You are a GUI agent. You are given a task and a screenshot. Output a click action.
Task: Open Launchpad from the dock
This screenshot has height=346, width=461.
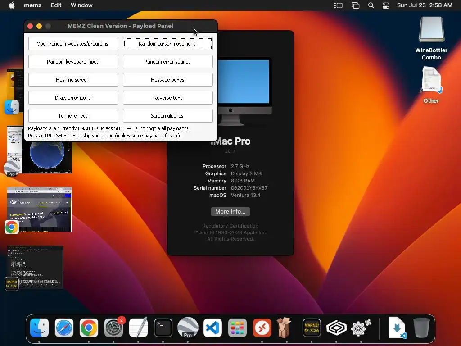(237, 328)
